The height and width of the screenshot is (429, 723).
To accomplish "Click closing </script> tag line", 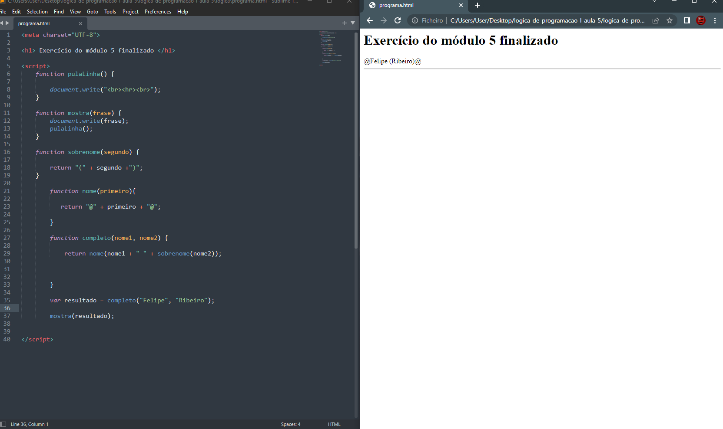I will pos(37,339).
